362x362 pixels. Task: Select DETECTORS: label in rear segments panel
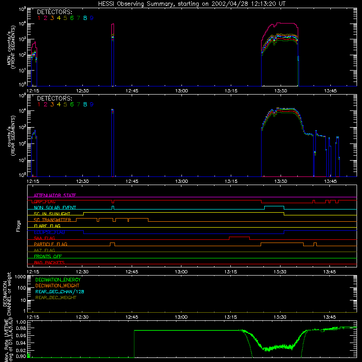tap(54, 98)
